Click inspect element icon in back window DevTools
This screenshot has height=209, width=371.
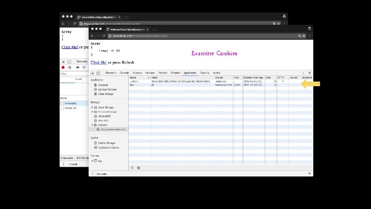63,61
